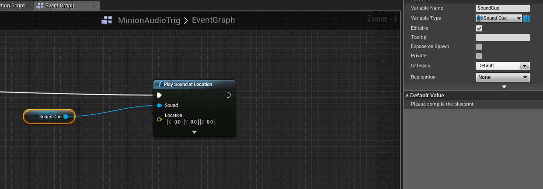
Task: Click the Tooltip input field
Action: (x=503, y=38)
